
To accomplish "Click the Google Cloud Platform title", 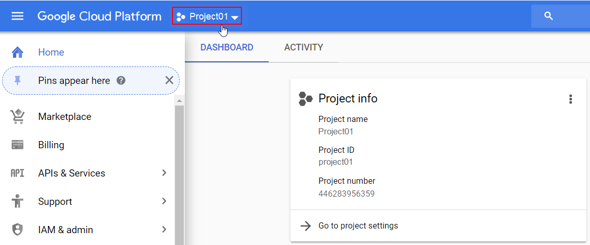I will 99,16.
